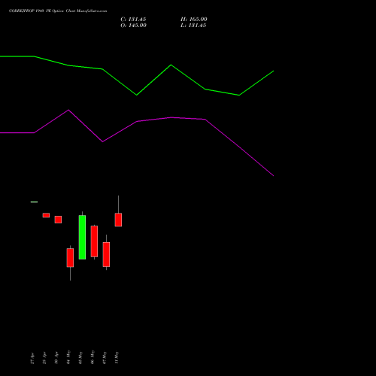The image size is (376, 376).
Task: Click the "27 Apr" date axis label
Action: [x=32, y=358]
